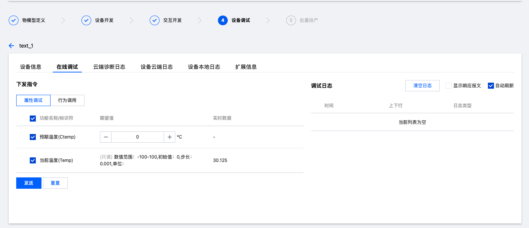Enable the 显示响应报文 checkbox
This screenshot has height=228, width=529.
pos(449,86)
